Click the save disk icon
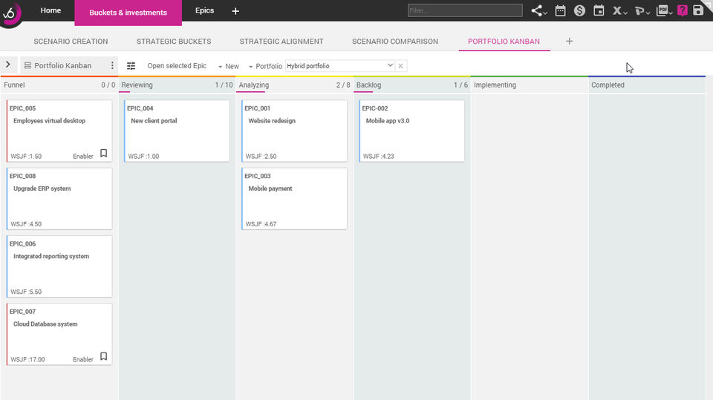Image resolution: width=713 pixels, height=400 pixels. pos(698,10)
